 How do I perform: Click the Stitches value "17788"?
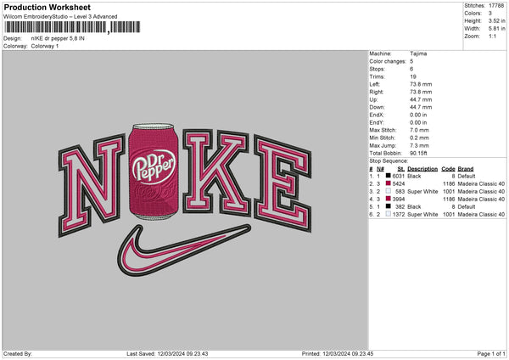pos(496,6)
